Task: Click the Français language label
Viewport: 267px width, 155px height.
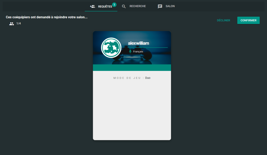Action: pos(138,52)
